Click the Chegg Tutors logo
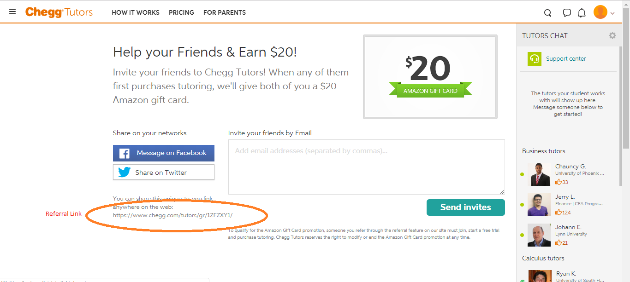The image size is (630, 282). 59,12
